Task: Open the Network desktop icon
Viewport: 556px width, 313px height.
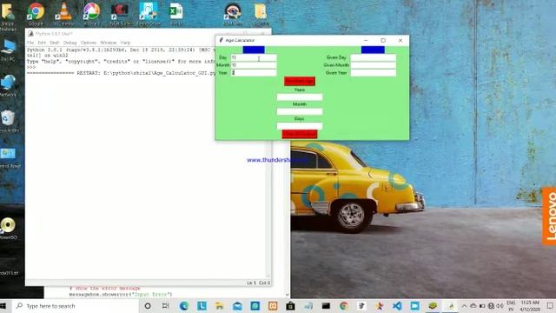Action: [x=8, y=85]
